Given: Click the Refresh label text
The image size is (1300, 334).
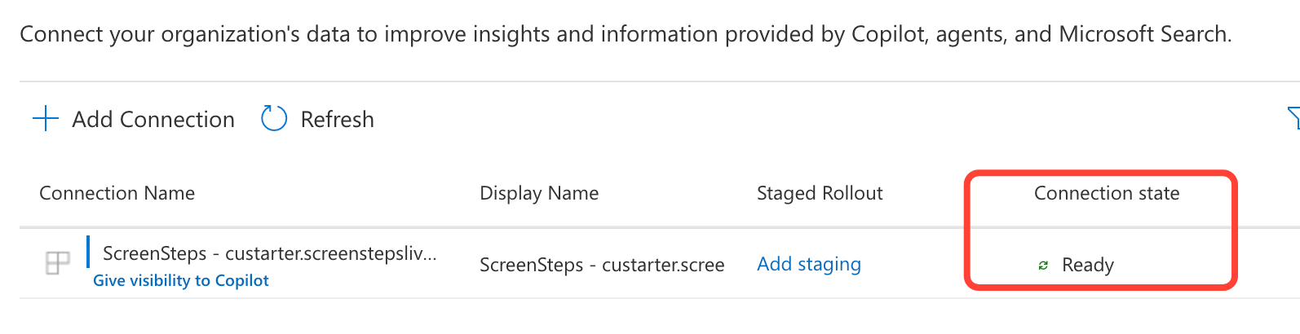Looking at the screenshot, I should click(337, 120).
